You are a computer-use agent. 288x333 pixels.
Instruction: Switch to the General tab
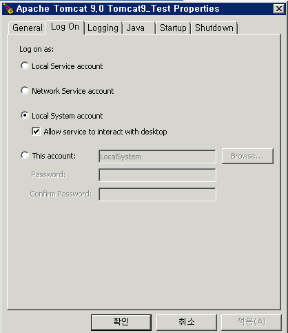(28, 28)
